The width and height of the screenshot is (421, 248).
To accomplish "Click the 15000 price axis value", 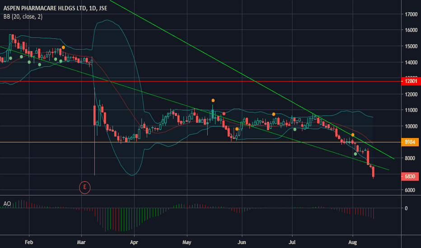I will [x=411, y=46].
